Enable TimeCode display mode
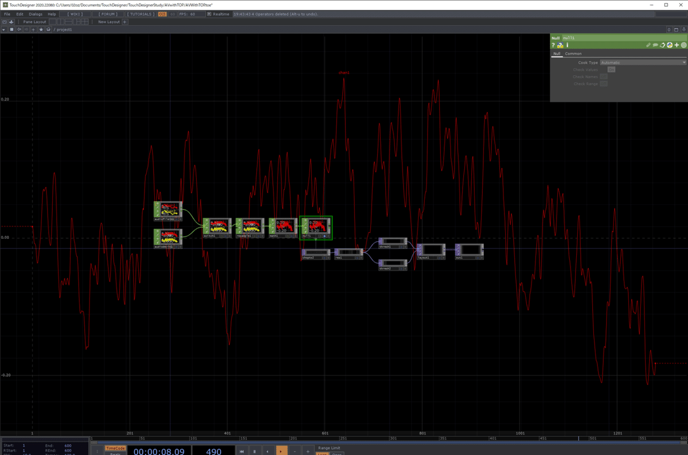The image size is (688, 455). tap(115, 448)
